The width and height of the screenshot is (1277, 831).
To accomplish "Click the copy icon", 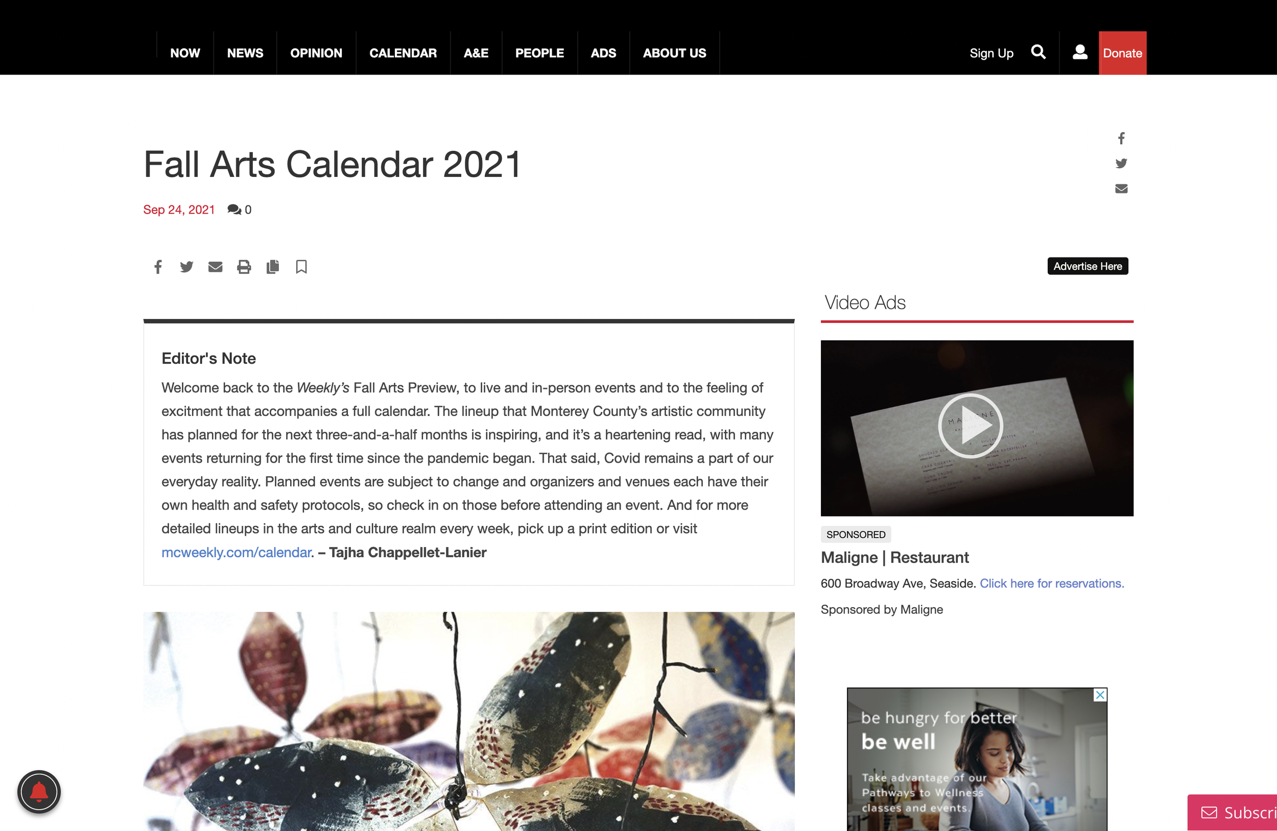I will click(x=273, y=267).
